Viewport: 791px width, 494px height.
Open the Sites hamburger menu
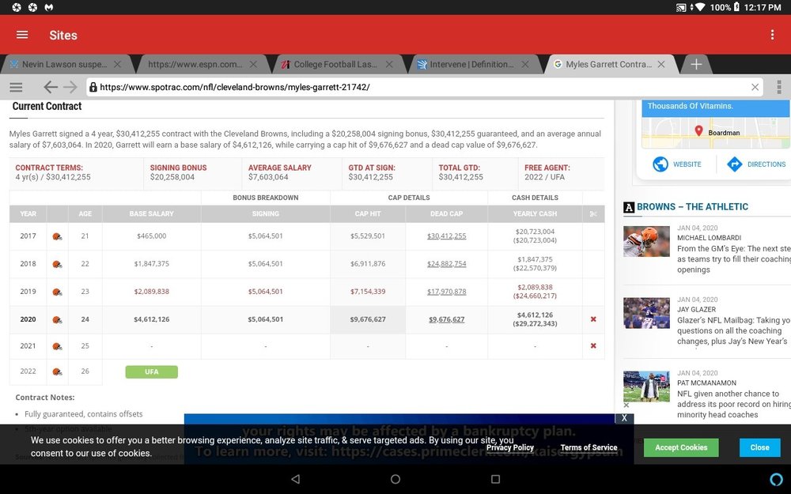coord(22,35)
